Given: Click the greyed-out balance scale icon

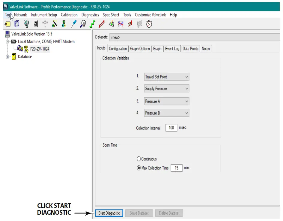Looking at the screenshot, I should click(45, 24).
